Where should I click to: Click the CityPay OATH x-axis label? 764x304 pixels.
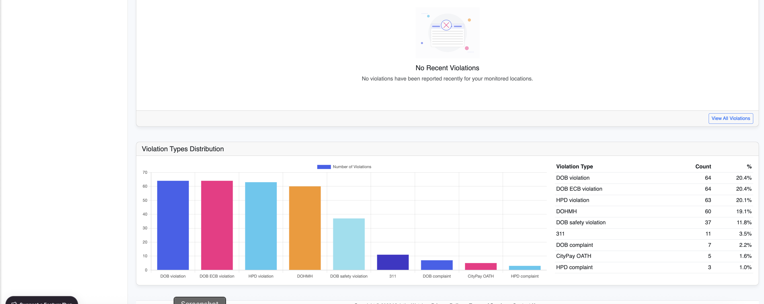point(480,276)
